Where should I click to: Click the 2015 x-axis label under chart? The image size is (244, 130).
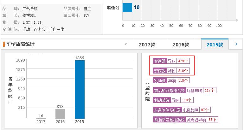[x=80, y=121]
